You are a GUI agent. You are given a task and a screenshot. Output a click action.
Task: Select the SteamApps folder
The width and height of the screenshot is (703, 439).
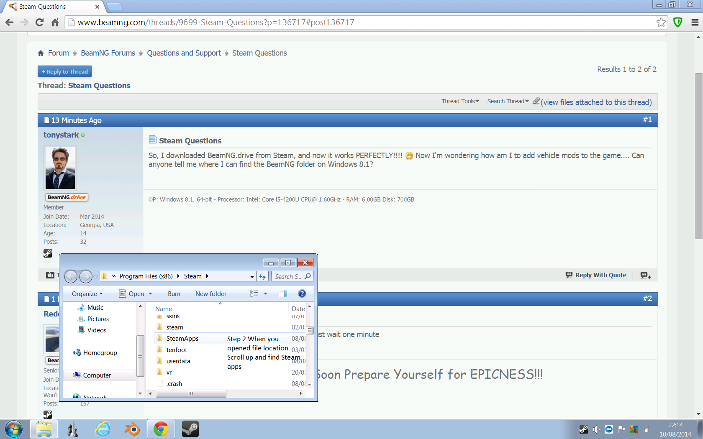182,339
